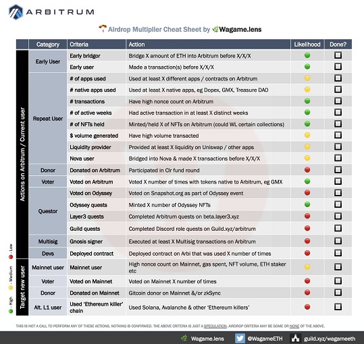Image resolution: width=364 pixels, height=344 pixels.
Task: Check Done box for Voted on Mainnet
Action: click(338, 281)
